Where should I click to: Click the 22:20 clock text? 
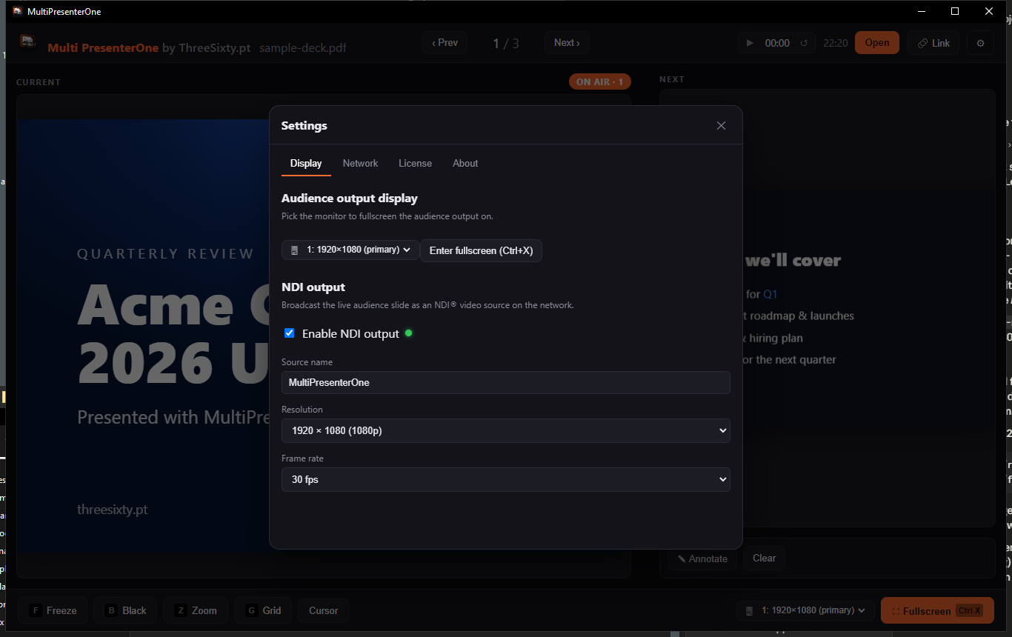pyautogui.click(x=836, y=43)
